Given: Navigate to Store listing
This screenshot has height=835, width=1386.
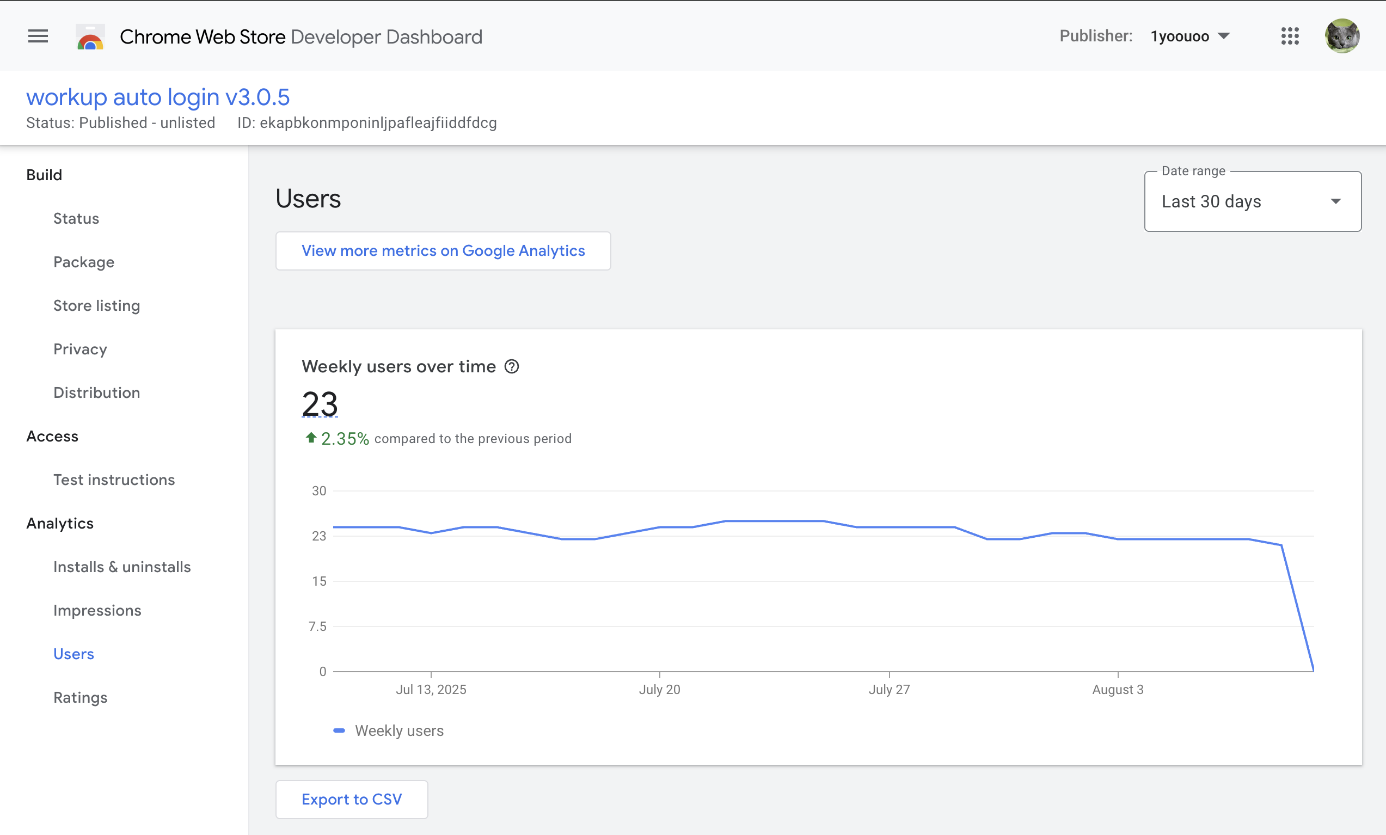Looking at the screenshot, I should pos(97,306).
